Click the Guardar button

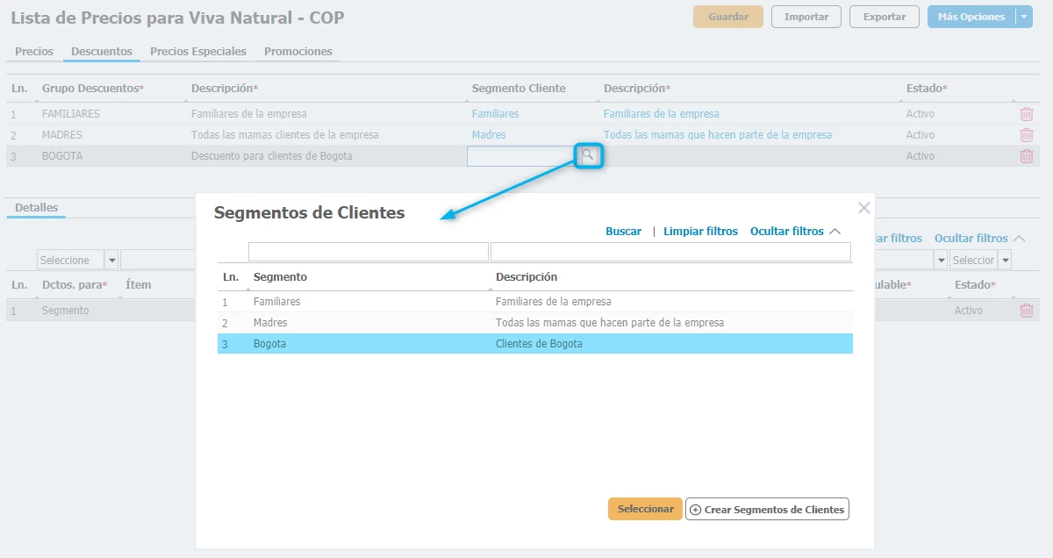click(727, 17)
